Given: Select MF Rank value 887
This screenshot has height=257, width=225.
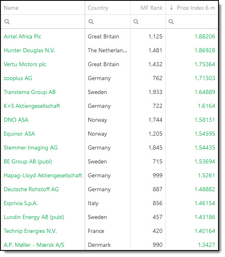Looking at the screenshot, I should [158, 189].
